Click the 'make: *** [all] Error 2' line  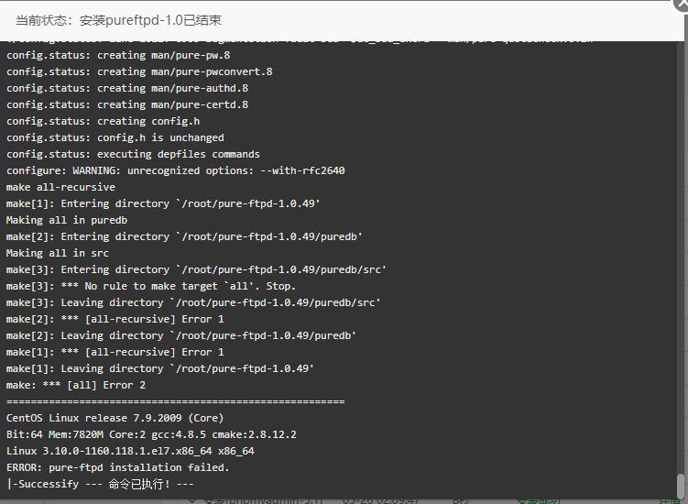(76, 385)
